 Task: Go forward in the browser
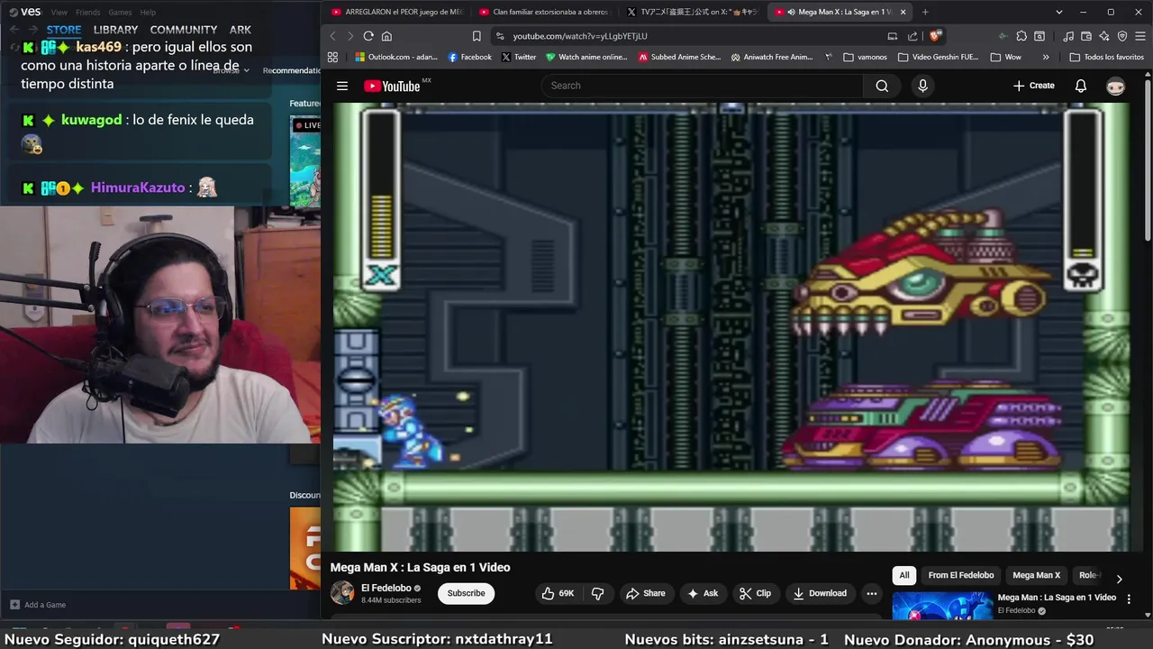tap(350, 36)
